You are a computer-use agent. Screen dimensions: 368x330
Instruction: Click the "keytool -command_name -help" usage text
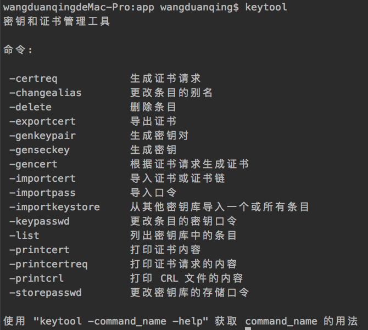(x=121, y=321)
